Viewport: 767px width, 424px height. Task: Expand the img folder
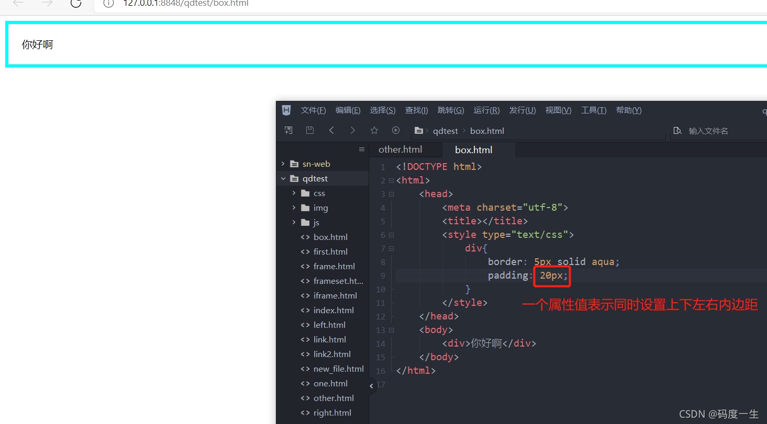tap(294, 208)
